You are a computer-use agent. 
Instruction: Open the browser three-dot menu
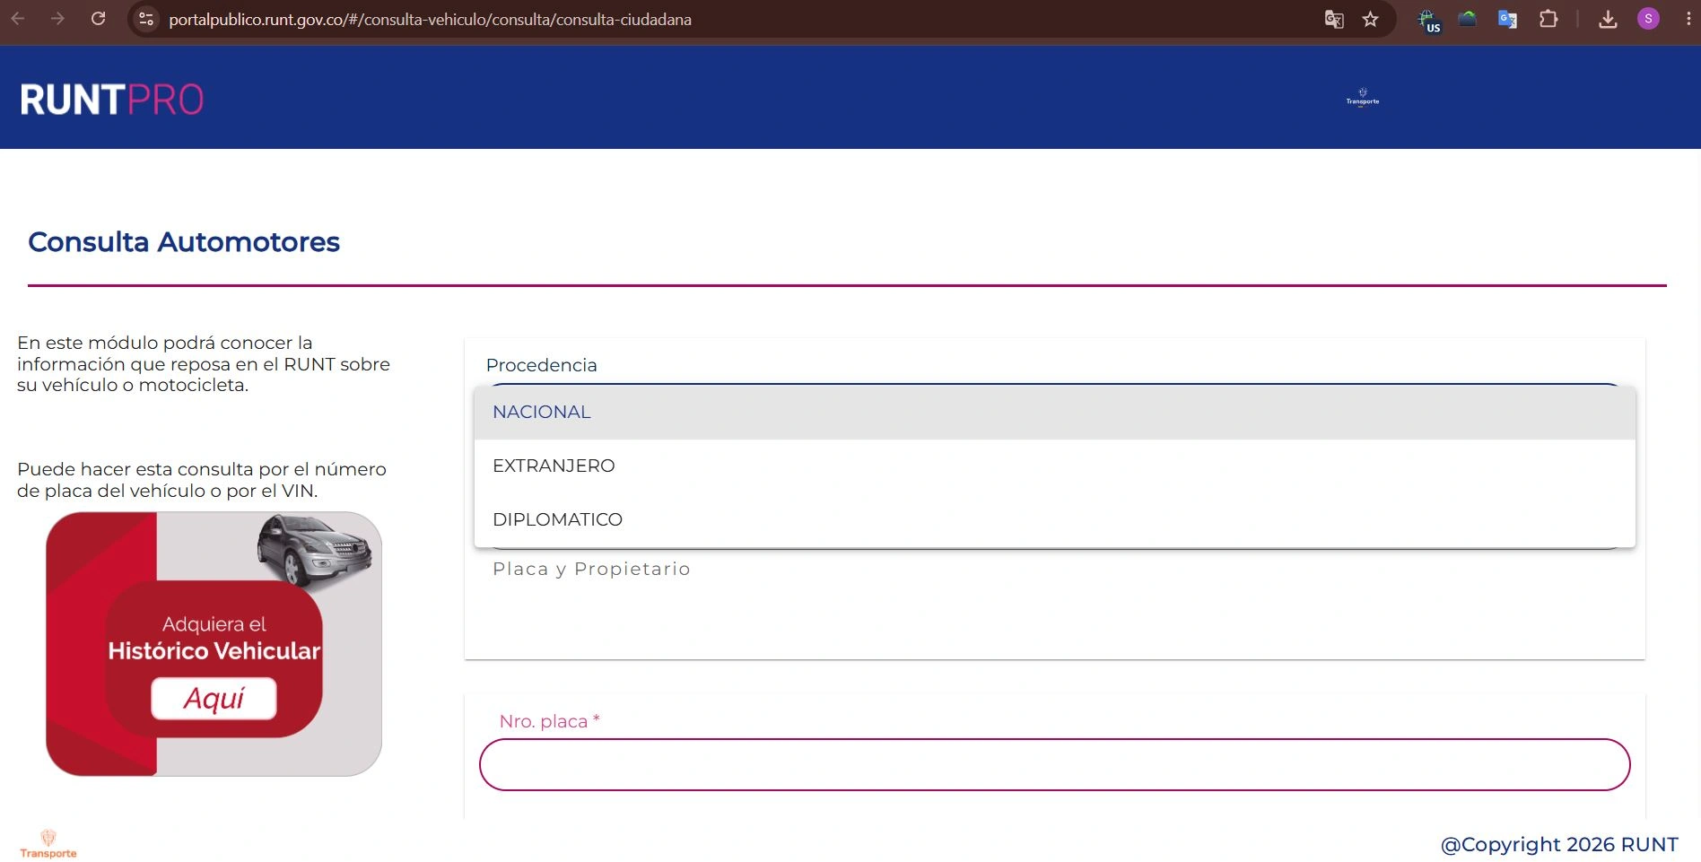(1688, 19)
